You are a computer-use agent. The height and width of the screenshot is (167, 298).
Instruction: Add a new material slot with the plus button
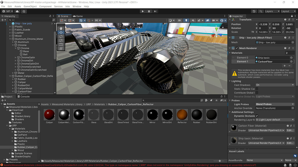coord(285,66)
